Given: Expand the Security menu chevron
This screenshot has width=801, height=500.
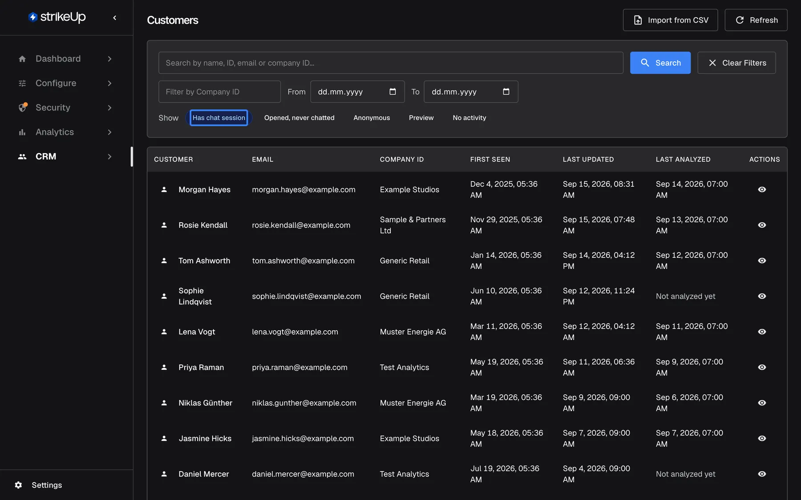Looking at the screenshot, I should (x=109, y=108).
